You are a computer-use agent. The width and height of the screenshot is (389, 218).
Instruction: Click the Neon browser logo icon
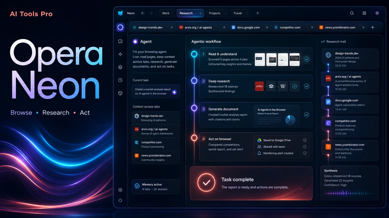[121, 13]
